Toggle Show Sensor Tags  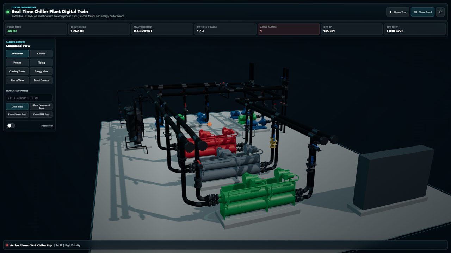17,115
